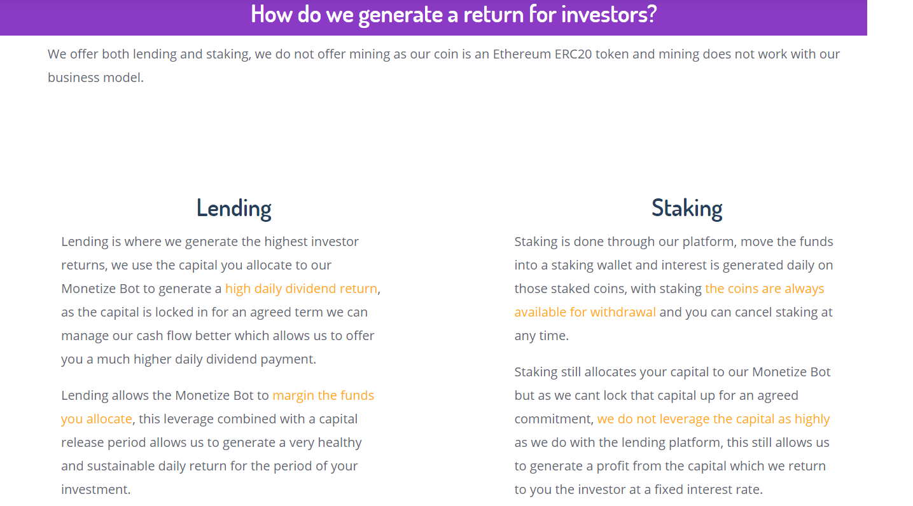
Task: Follow the 'margin the funds' highlighted link
Action: point(323,395)
